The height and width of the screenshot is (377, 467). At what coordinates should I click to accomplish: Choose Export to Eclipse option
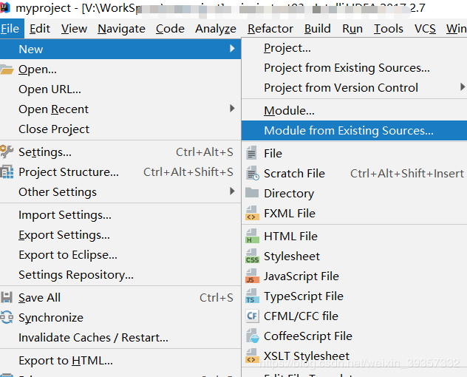point(67,255)
